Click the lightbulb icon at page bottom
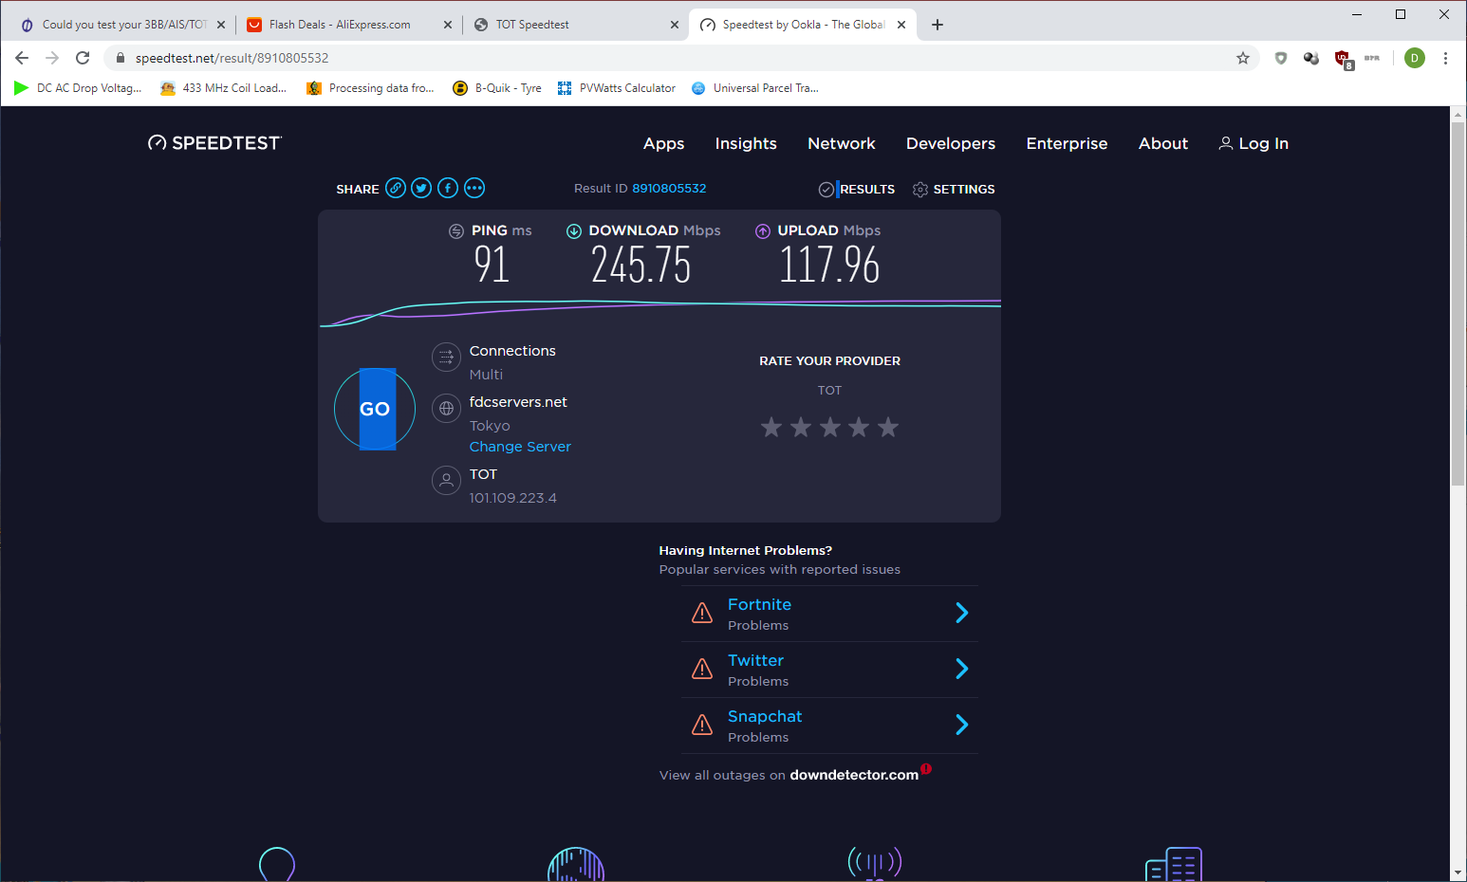1467x882 pixels. 277,864
